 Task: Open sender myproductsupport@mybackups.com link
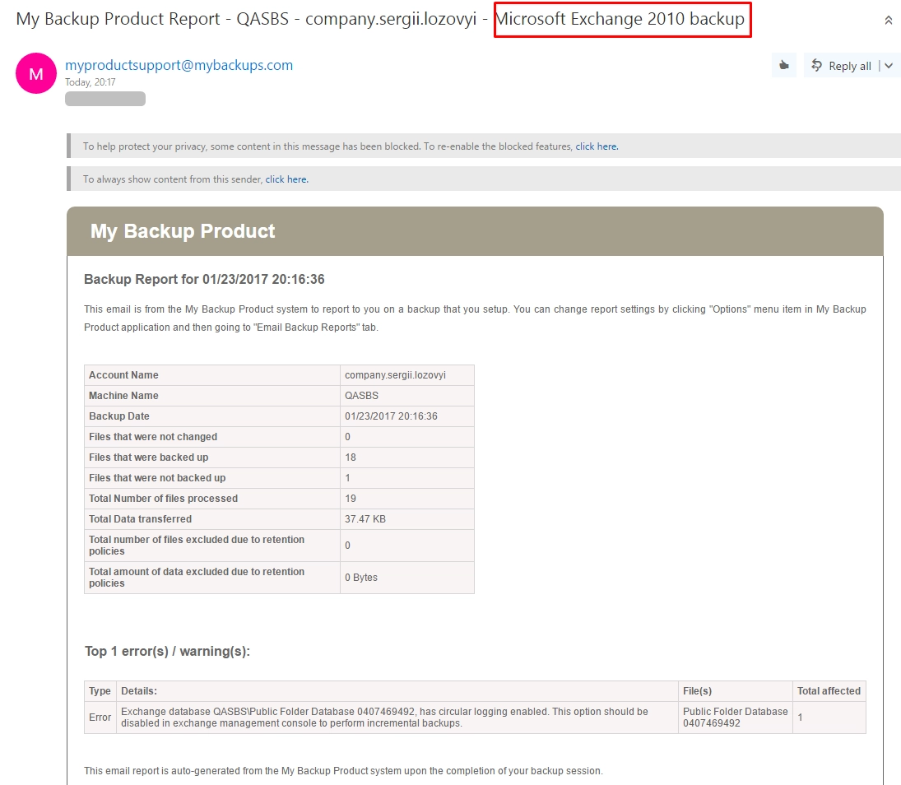click(x=179, y=65)
